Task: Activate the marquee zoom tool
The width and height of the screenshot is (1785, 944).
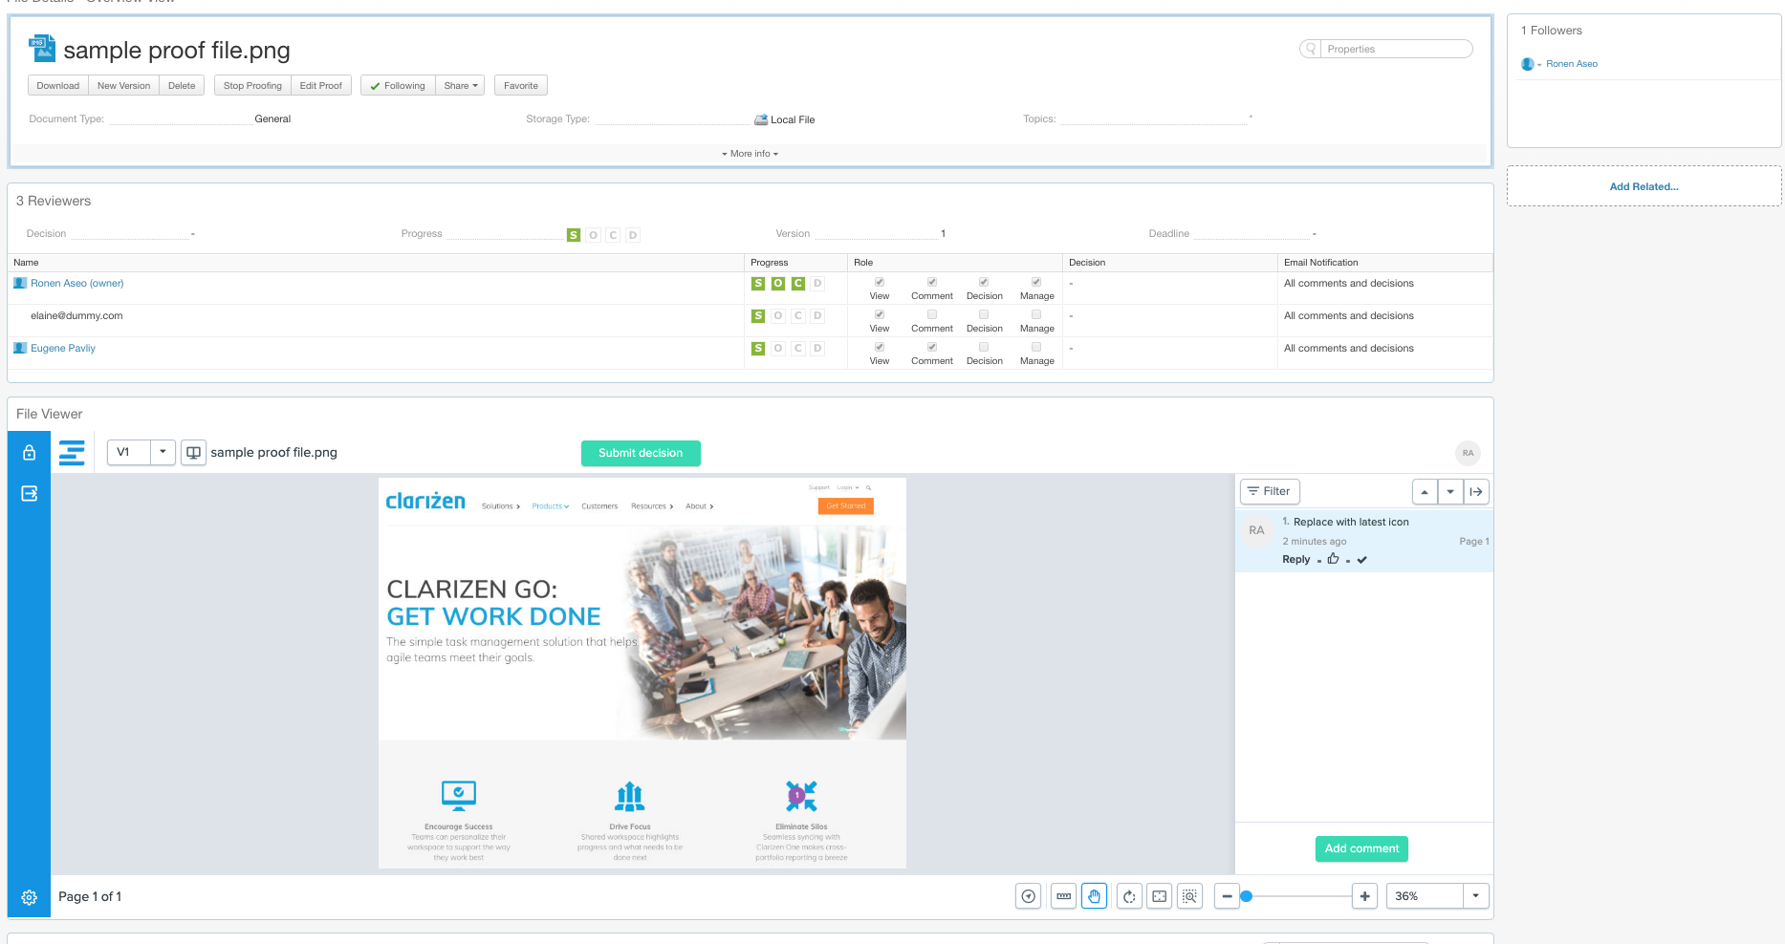Action: click(1189, 896)
